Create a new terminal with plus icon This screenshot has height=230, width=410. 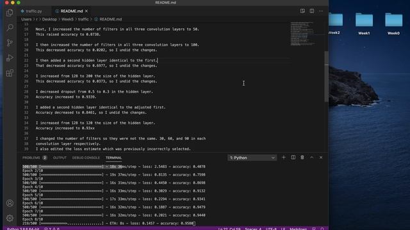click(x=284, y=158)
